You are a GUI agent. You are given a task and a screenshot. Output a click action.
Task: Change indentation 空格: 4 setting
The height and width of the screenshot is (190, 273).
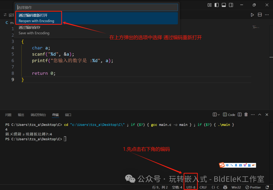click(177, 187)
